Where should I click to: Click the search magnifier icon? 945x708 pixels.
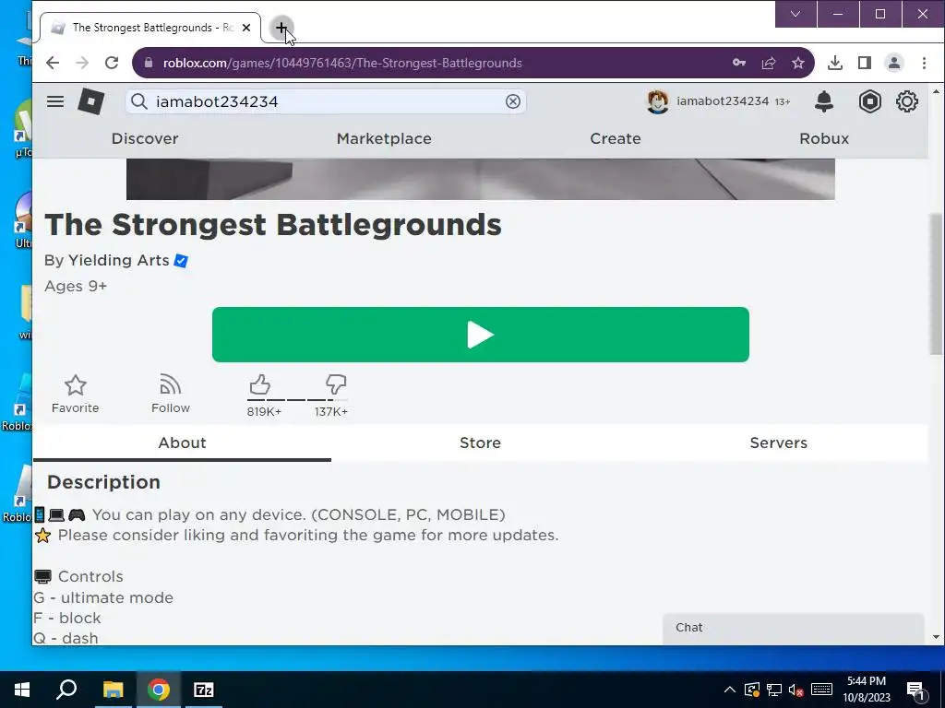point(139,101)
